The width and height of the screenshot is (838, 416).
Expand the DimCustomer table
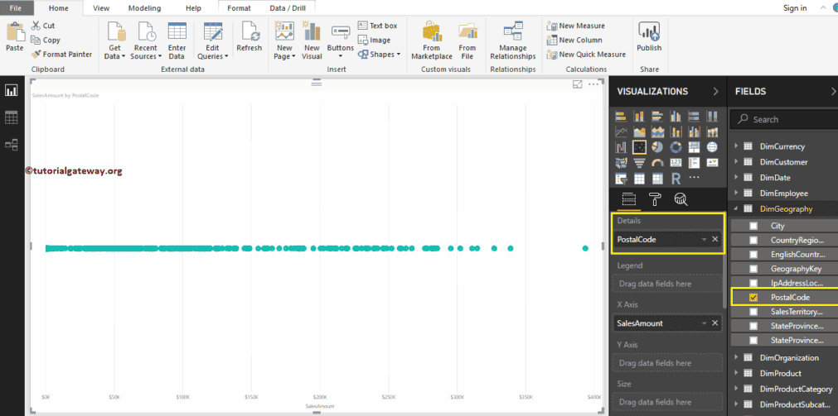coord(736,161)
